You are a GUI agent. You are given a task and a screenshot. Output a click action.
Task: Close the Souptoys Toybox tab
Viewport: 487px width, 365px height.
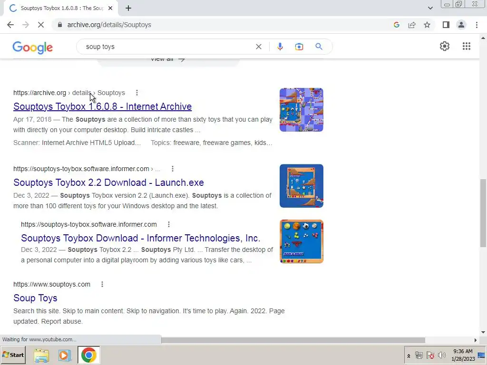[x=110, y=8]
